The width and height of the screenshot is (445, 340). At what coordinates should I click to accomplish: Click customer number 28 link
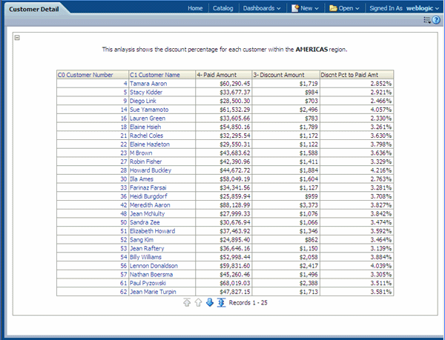(x=123, y=170)
